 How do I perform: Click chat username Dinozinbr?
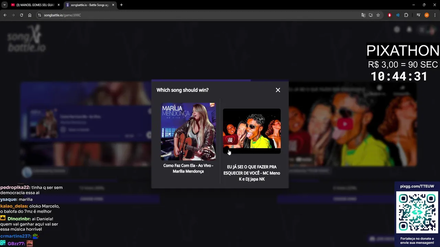(x=19, y=219)
